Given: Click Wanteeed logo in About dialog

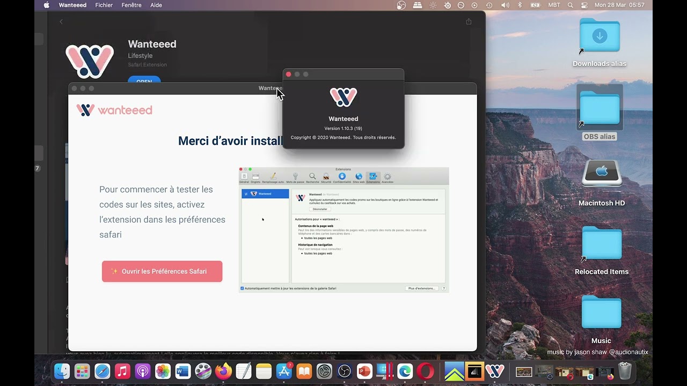Looking at the screenshot, I should pyautogui.click(x=343, y=96).
